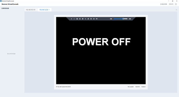The image size is (179, 97).
Task: Open the help question mark icon
Action: pyautogui.click(x=176, y=4)
